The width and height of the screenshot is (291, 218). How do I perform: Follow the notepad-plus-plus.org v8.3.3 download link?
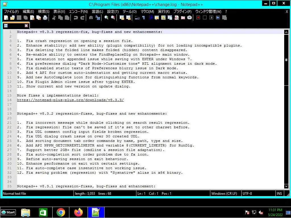[x=70, y=100]
